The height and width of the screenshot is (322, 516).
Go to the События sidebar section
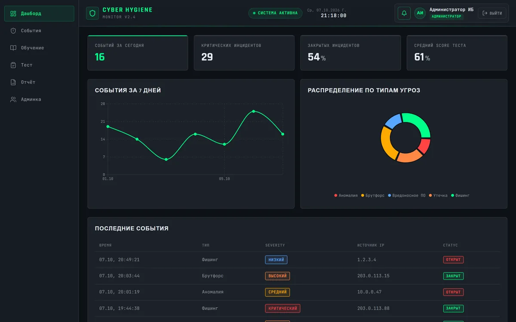39,31
